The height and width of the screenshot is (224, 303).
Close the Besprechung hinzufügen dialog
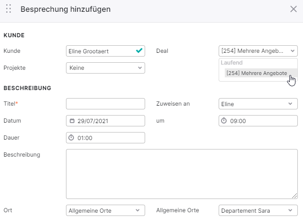[x=293, y=9]
